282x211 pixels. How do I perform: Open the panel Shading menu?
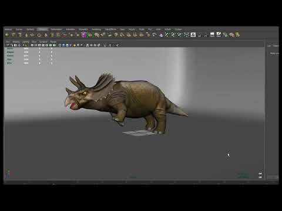16,42
